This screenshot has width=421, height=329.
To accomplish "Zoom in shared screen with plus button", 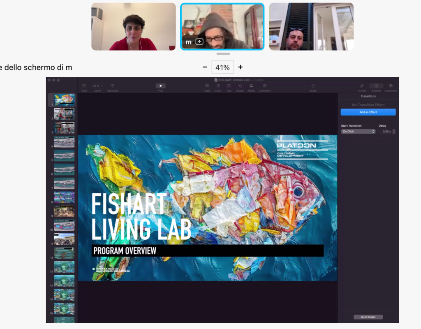I will (x=241, y=67).
